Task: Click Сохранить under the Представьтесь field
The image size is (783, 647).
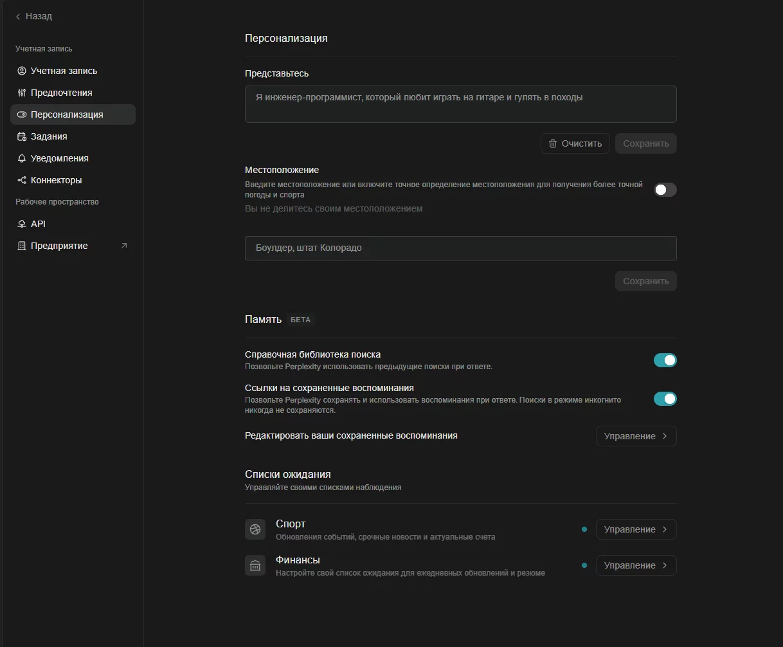Action: (x=645, y=143)
